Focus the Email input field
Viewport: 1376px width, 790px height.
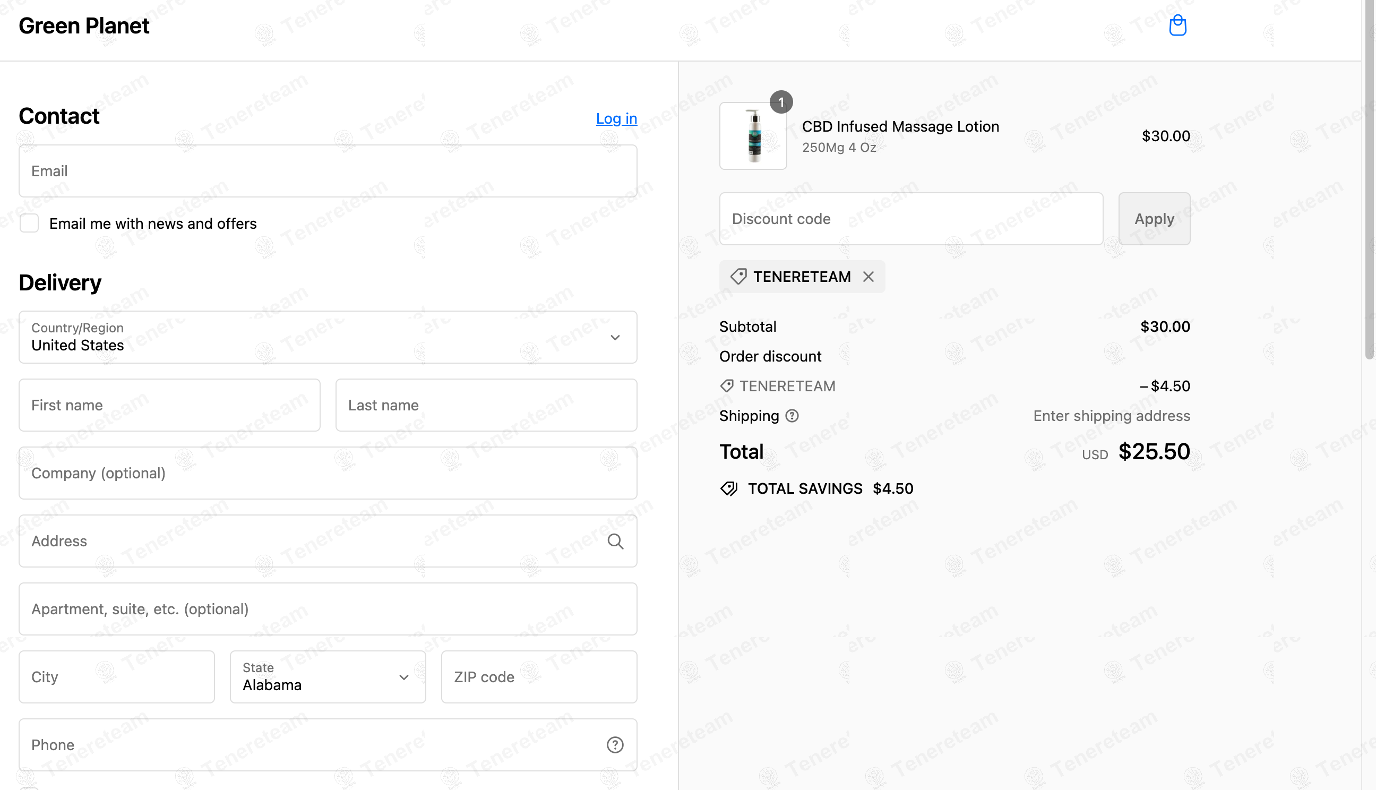pos(328,171)
